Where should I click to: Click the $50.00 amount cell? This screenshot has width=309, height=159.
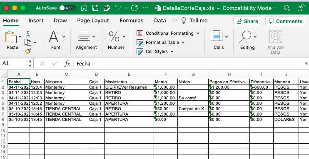166,108
